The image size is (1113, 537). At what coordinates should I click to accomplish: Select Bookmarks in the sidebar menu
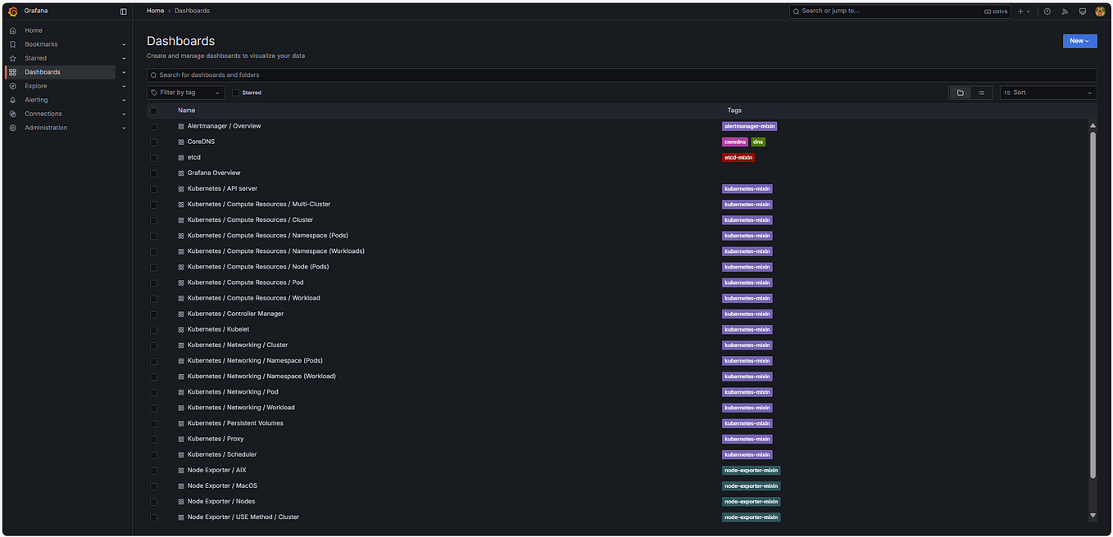pos(41,43)
